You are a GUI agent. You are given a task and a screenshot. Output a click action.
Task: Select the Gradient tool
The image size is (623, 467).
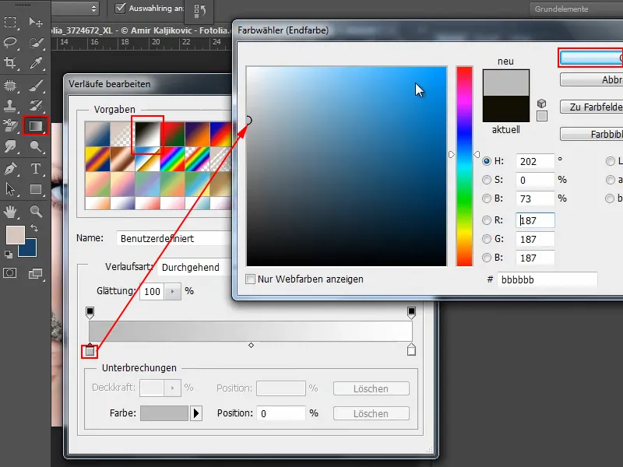[x=36, y=126]
